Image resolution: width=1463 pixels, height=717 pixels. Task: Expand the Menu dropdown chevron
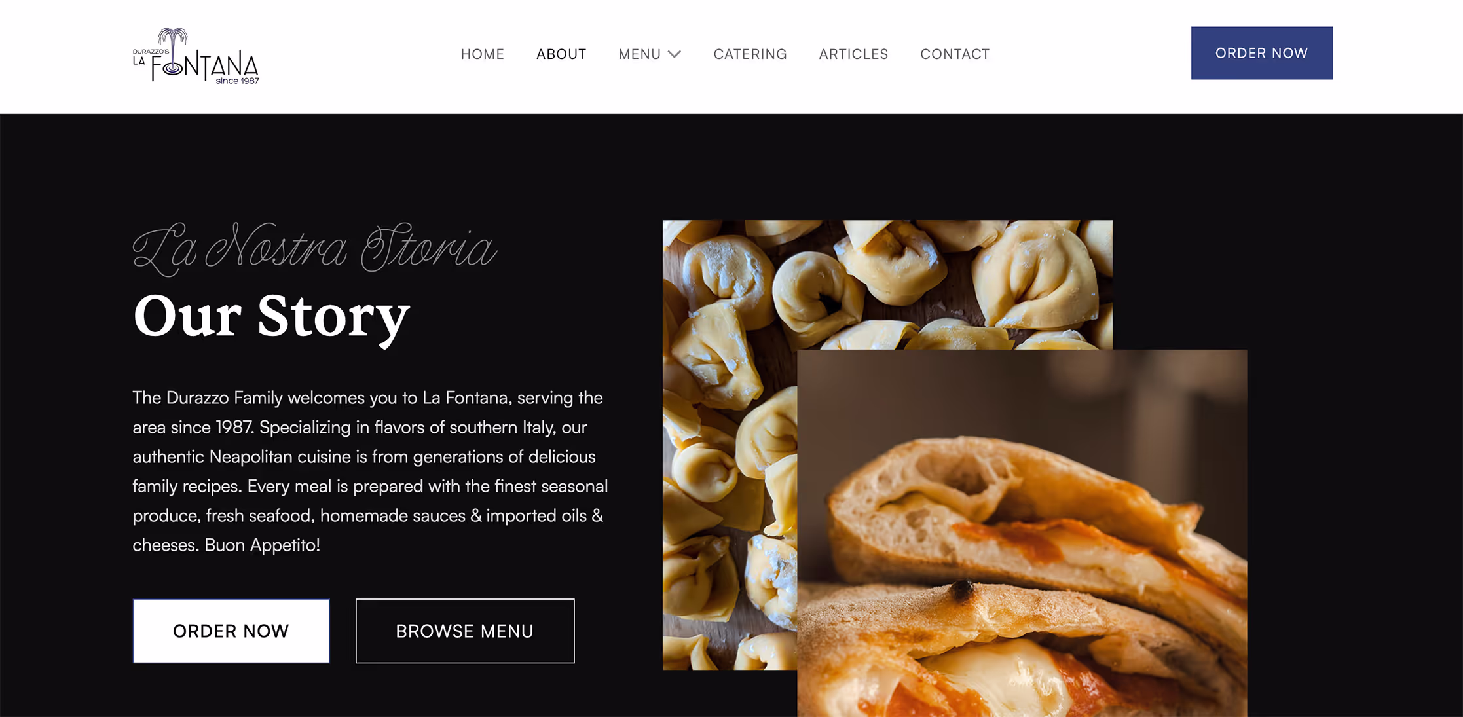pos(675,54)
